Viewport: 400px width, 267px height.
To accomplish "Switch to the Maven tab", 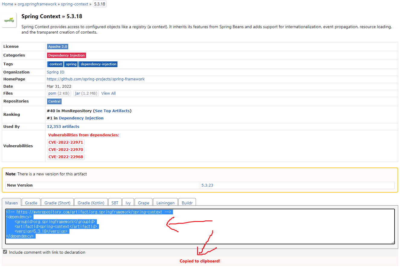I will click(x=11, y=203).
